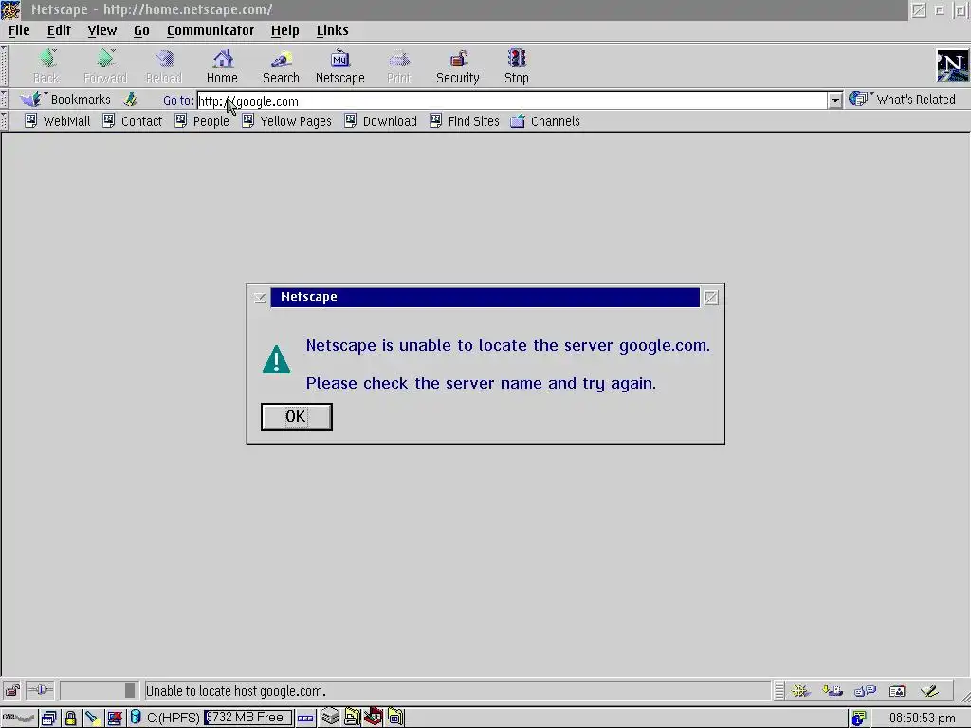The image size is (971, 728).
Task: Click the WarpCenter yellow folder icon
Action: 395,717
